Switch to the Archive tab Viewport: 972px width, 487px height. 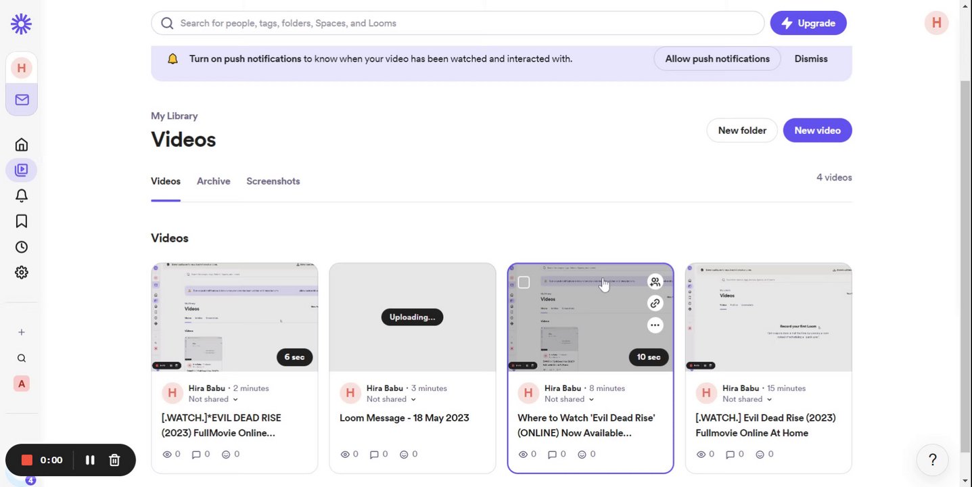pyautogui.click(x=213, y=181)
